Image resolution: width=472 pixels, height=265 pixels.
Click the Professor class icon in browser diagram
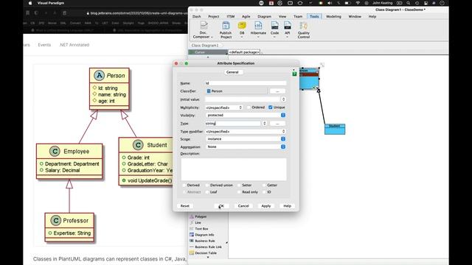point(56,221)
